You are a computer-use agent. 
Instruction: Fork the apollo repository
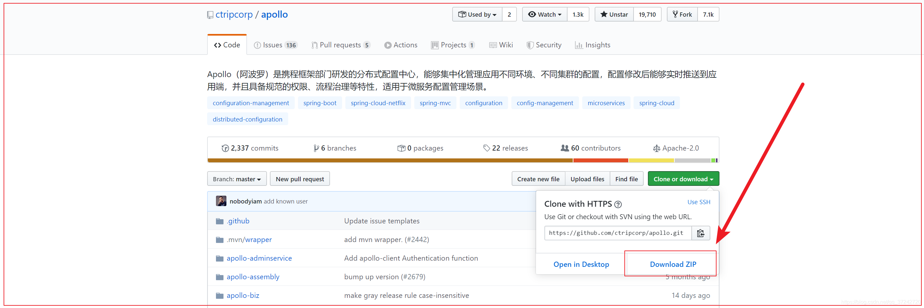coord(682,14)
